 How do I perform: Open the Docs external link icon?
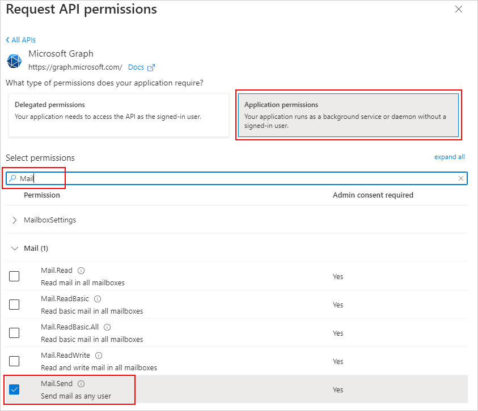[152, 67]
